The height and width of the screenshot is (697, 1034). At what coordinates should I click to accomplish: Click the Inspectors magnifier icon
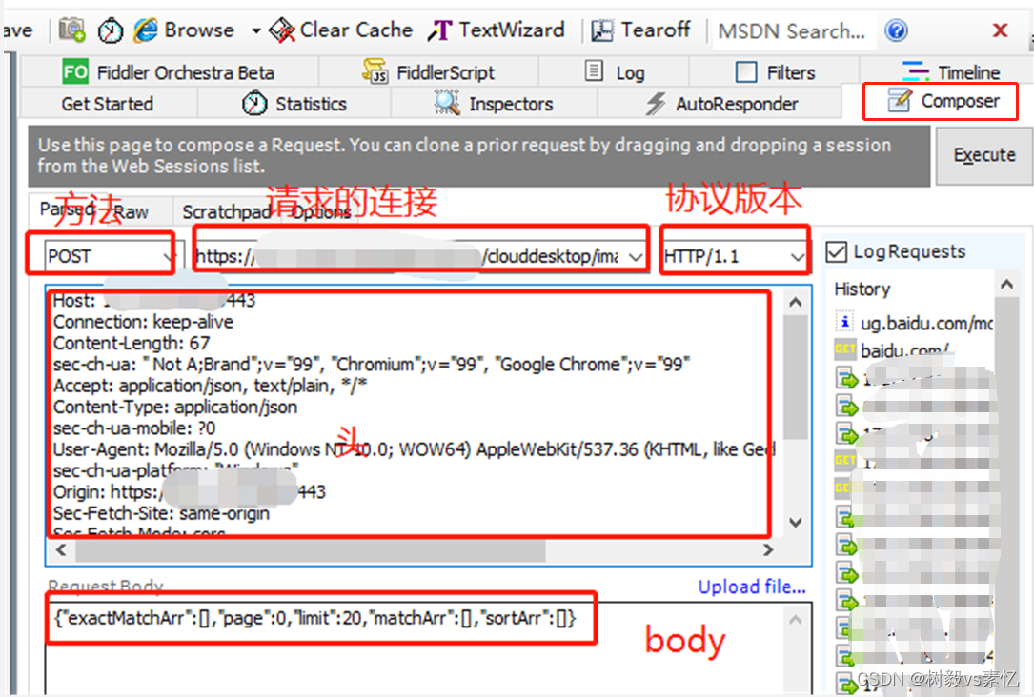(x=446, y=102)
